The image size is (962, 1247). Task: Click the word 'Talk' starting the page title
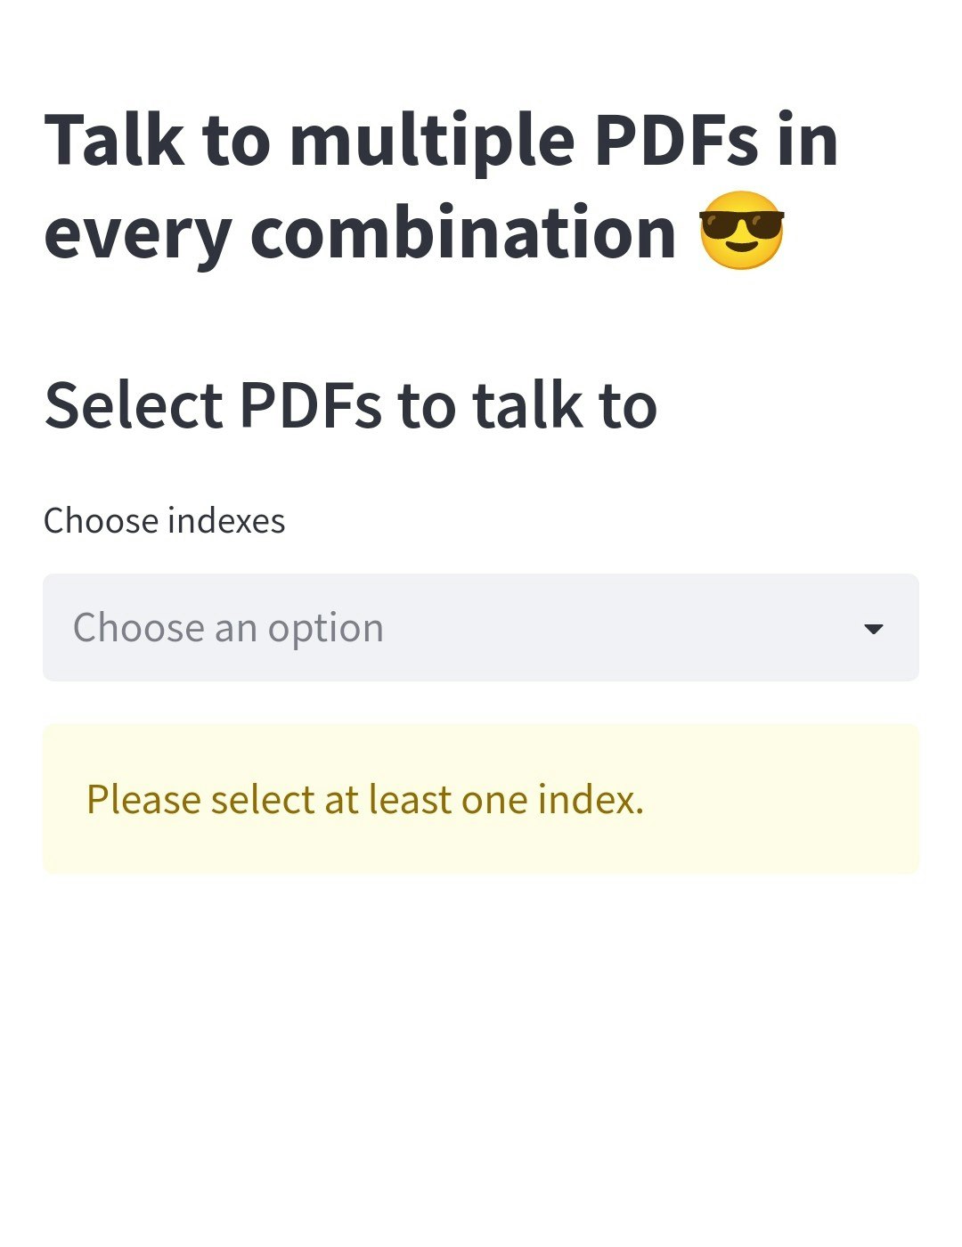114,140
